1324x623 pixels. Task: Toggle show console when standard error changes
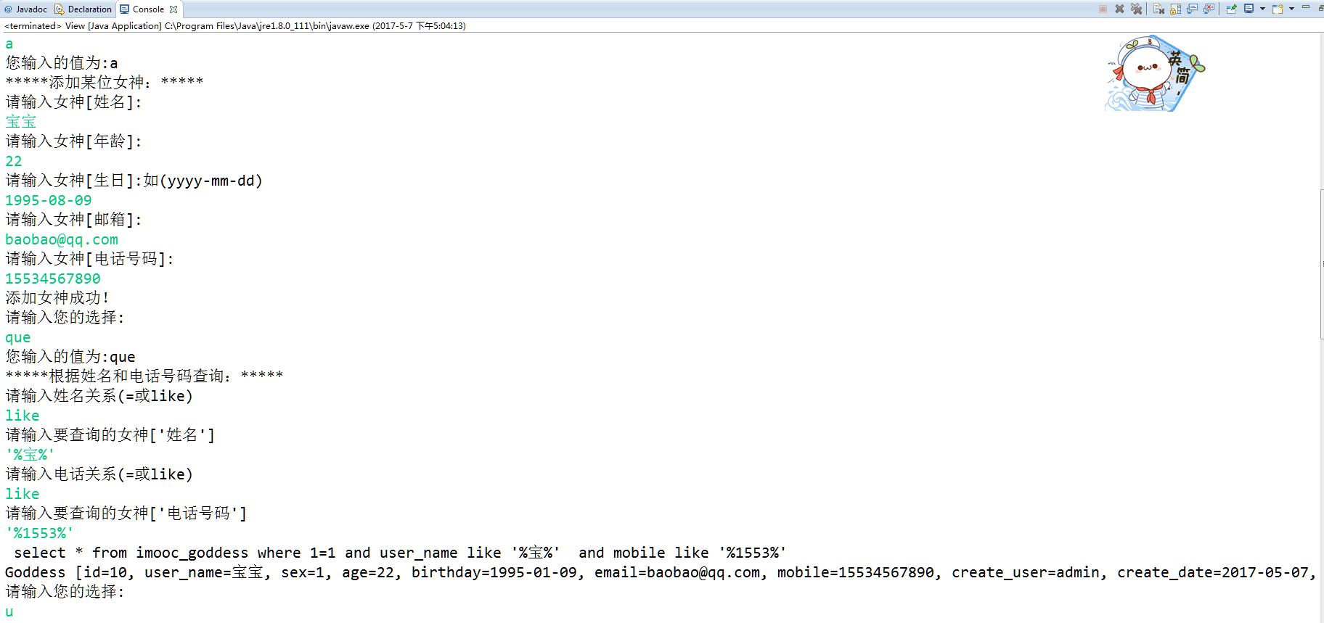point(1209,9)
